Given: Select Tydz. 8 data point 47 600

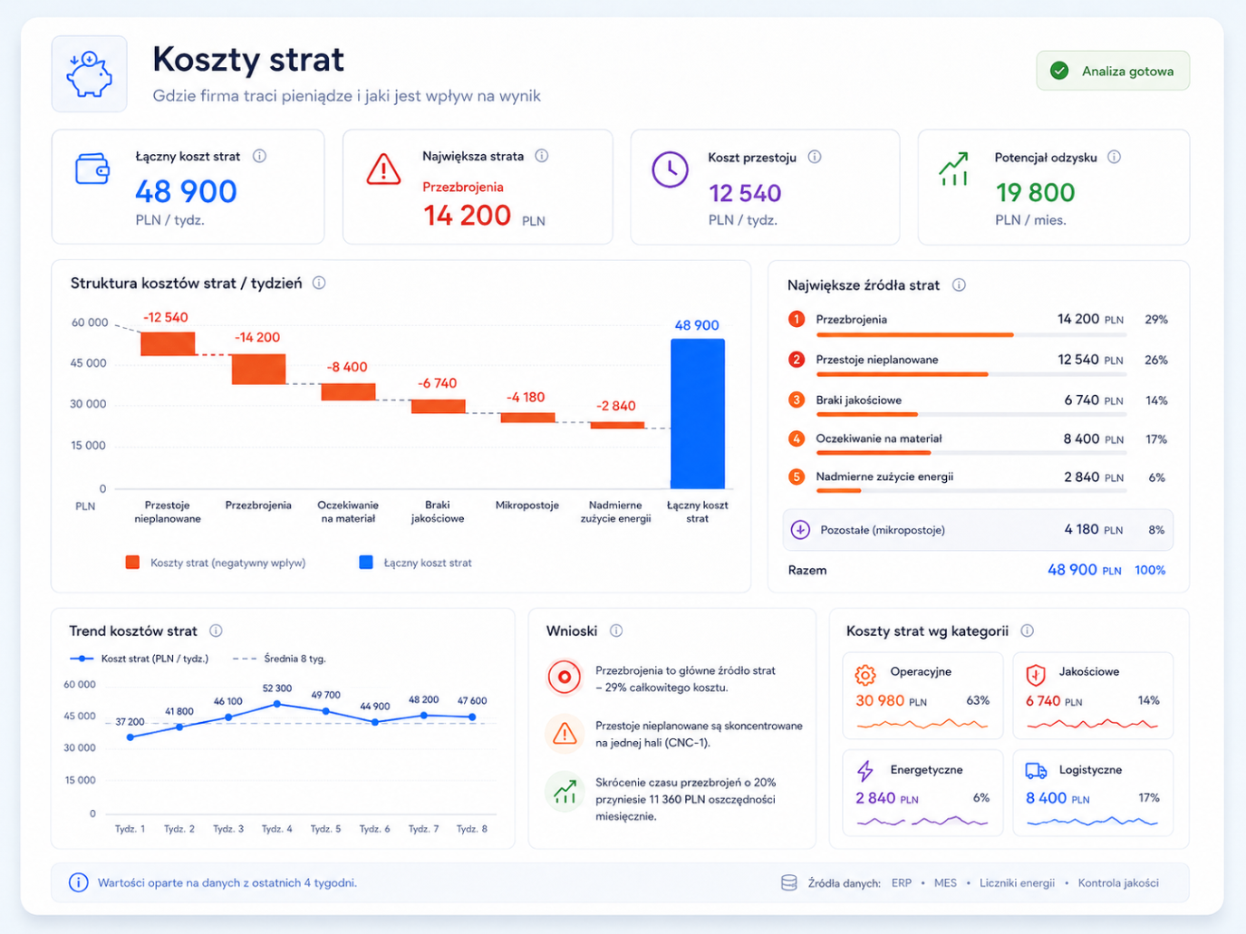Looking at the screenshot, I should [x=472, y=717].
